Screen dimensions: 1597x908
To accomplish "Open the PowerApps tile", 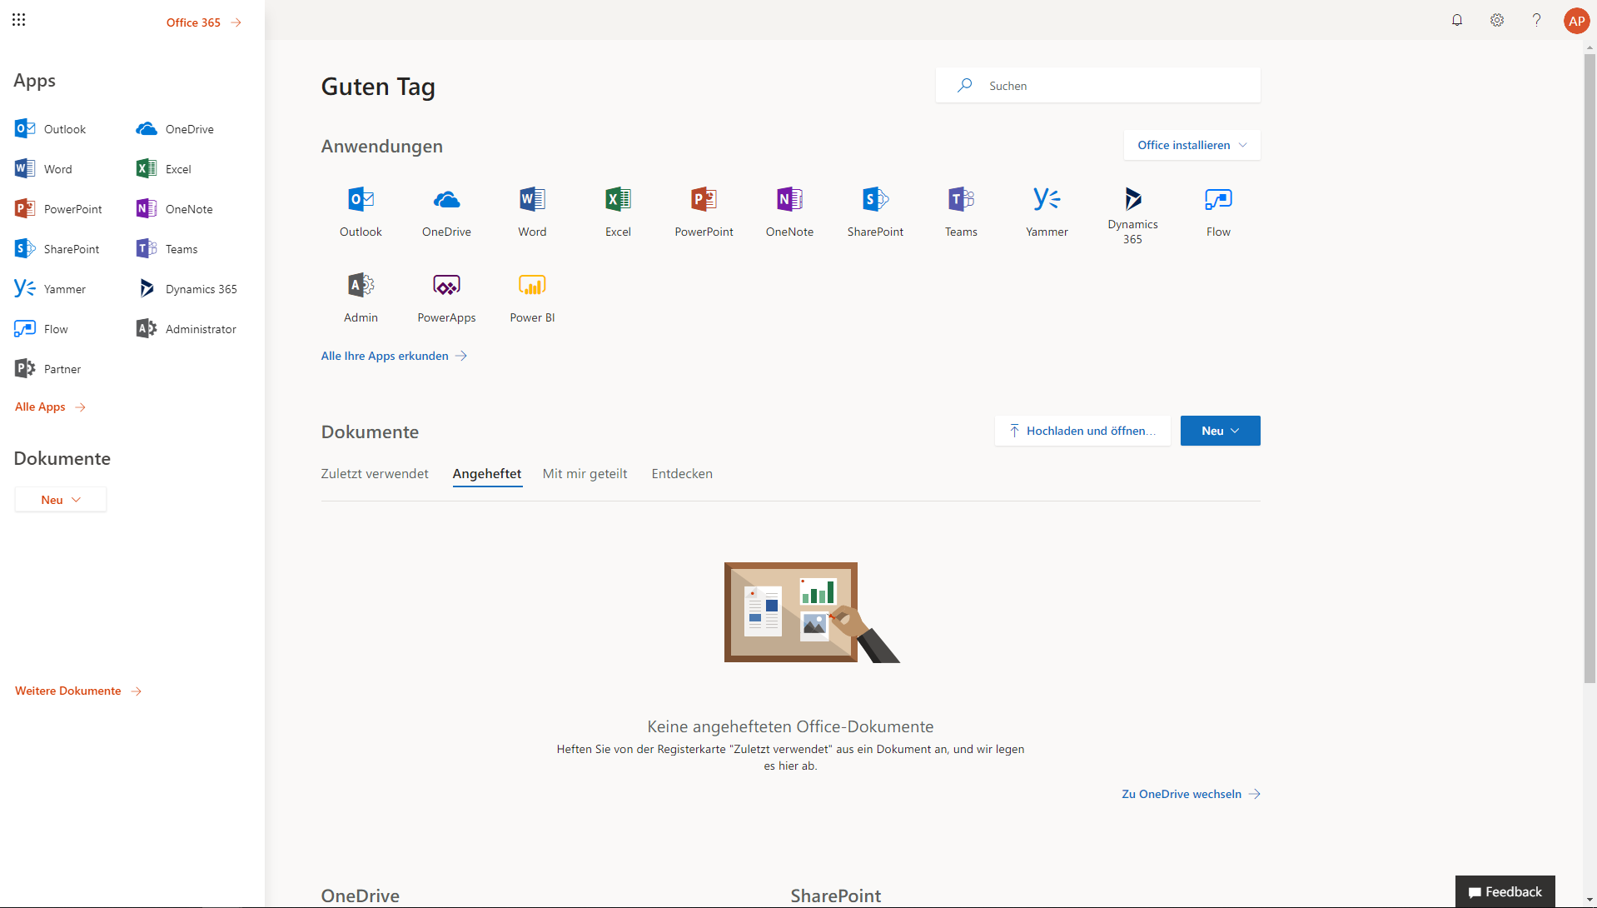I will coord(446,298).
